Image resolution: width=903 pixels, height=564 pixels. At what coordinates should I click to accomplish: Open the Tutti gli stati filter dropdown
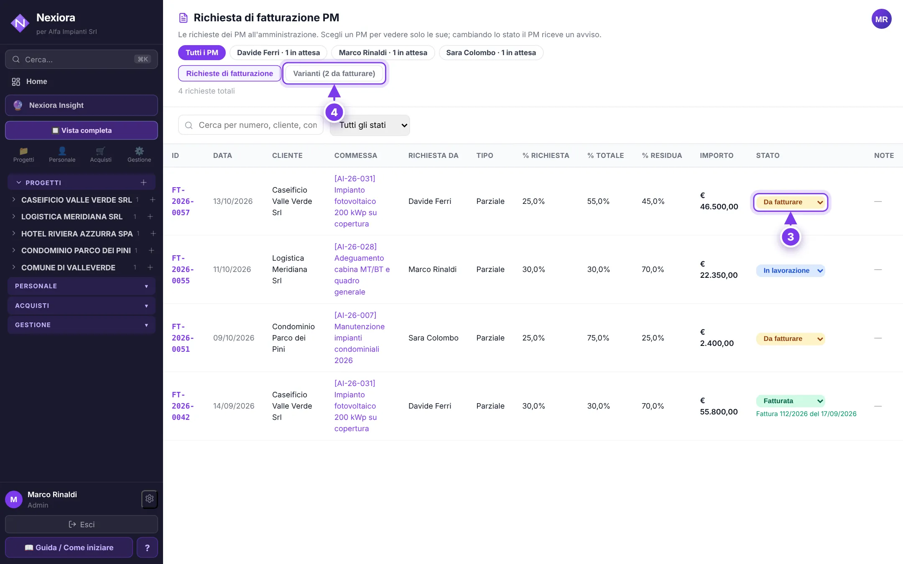click(370, 125)
